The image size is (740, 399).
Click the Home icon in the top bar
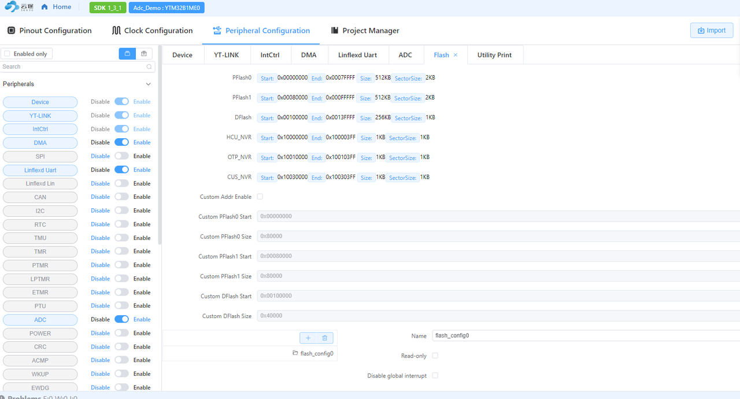(x=45, y=8)
